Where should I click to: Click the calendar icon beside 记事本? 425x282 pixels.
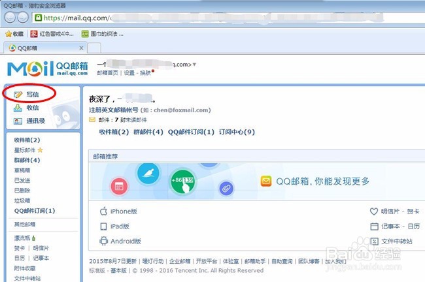(x=374, y=227)
